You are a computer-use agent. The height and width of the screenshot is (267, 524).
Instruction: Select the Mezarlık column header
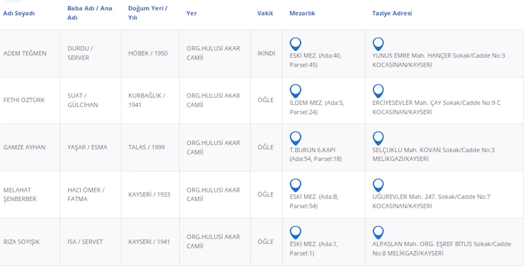[302, 13]
